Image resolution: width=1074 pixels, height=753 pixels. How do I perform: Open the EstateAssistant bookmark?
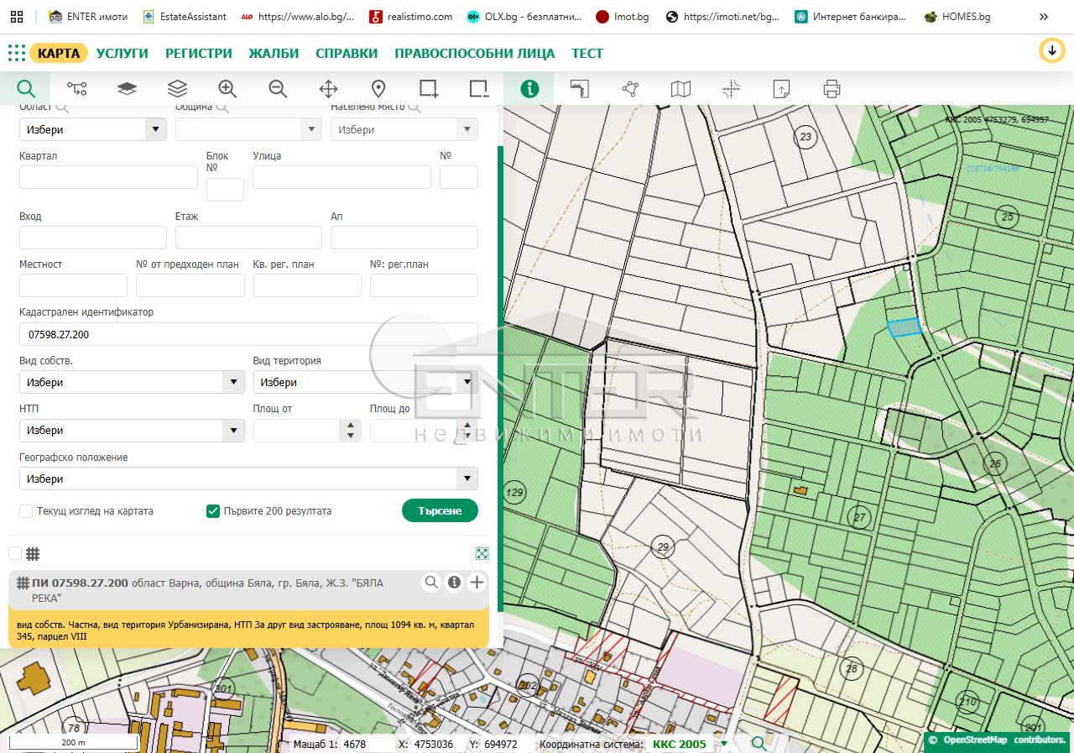[x=185, y=17]
